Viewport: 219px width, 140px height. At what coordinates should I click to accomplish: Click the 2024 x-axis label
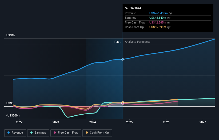(93, 122)
